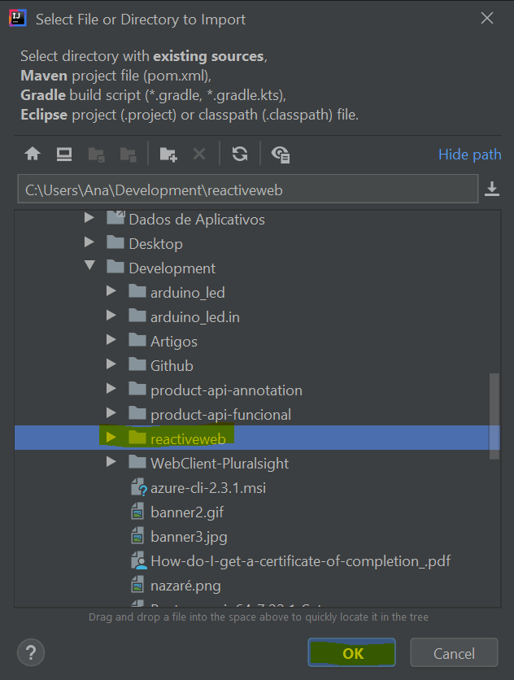Toggle show hidden files icon
This screenshot has height=680, width=514.
click(281, 155)
